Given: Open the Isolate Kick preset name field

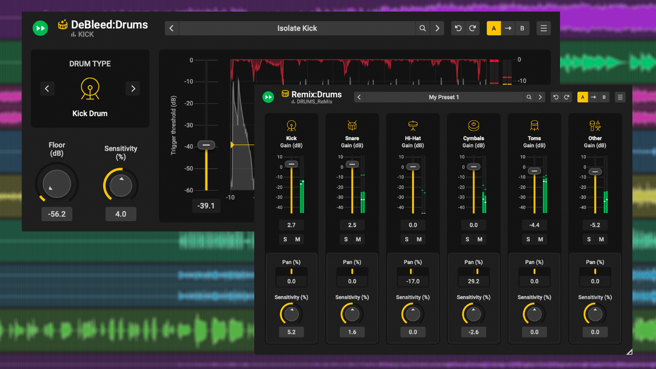Looking at the screenshot, I should (297, 29).
